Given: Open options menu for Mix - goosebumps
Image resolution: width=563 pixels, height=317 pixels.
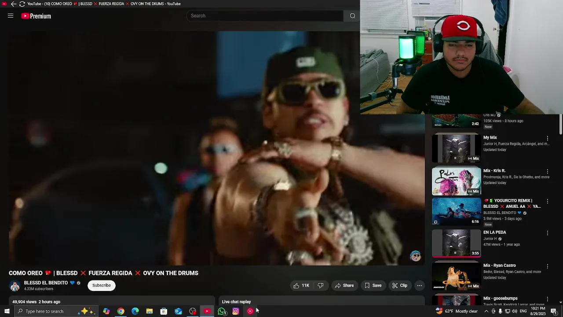Looking at the screenshot, I should (x=548, y=299).
